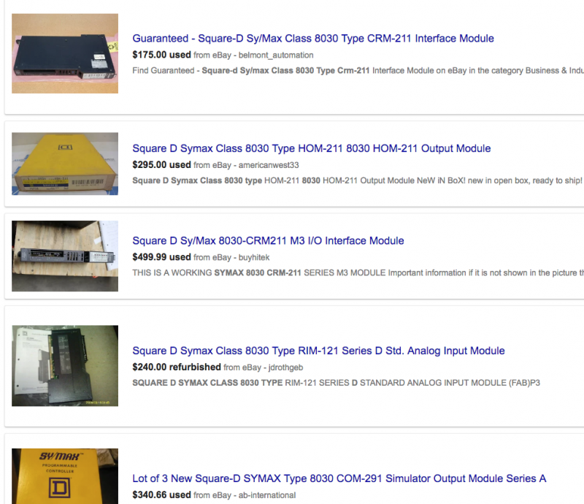Open the RIM-121 Series D Analog Input listing
This screenshot has width=584, height=504.
tap(318, 351)
